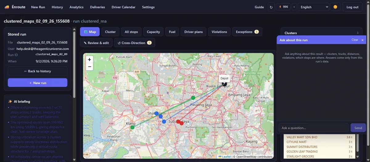Zoom out on the map

tap(89, 67)
